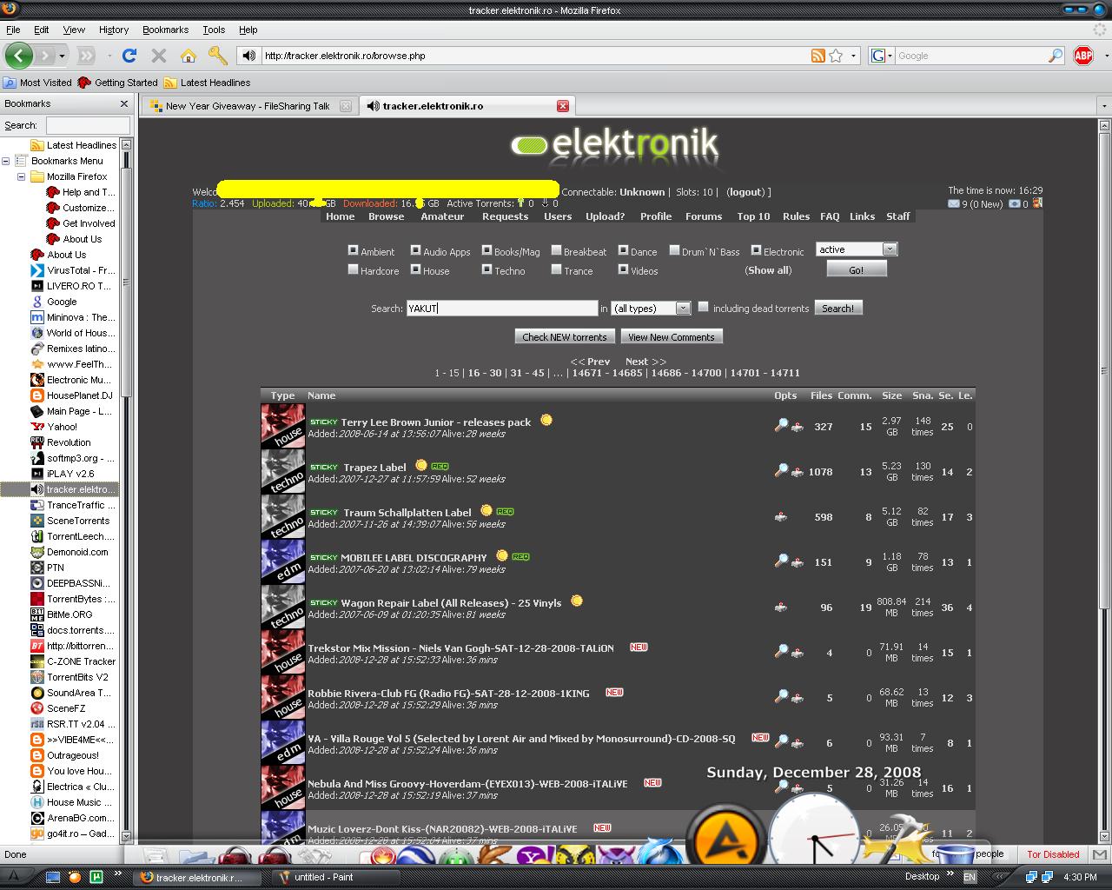This screenshot has height=890, width=1112.
Task: Click the bookmarks sidebar Search field
Action: point(88,125)
